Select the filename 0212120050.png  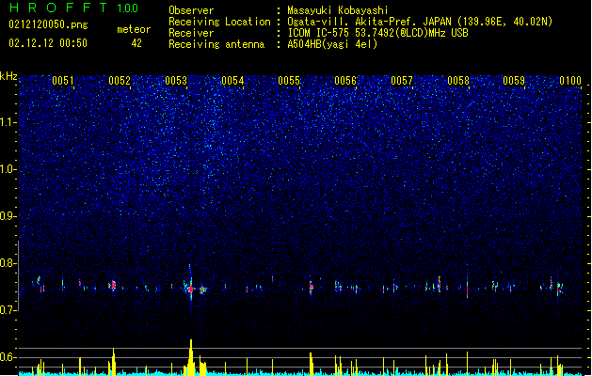pyautogui.click(x=48, y=24)
